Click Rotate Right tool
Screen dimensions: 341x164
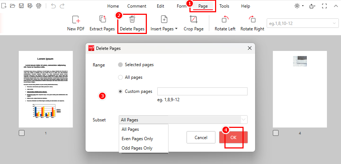coord(252,23)
